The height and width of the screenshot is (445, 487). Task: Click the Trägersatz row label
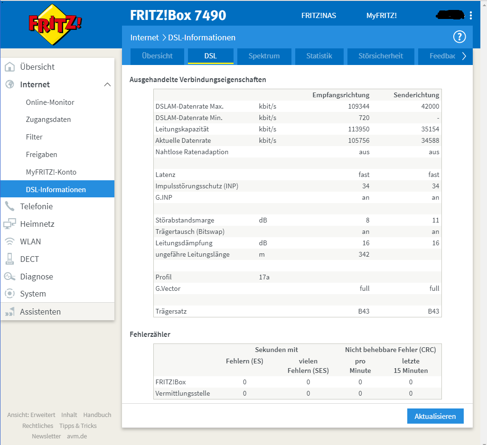(171, 311)
